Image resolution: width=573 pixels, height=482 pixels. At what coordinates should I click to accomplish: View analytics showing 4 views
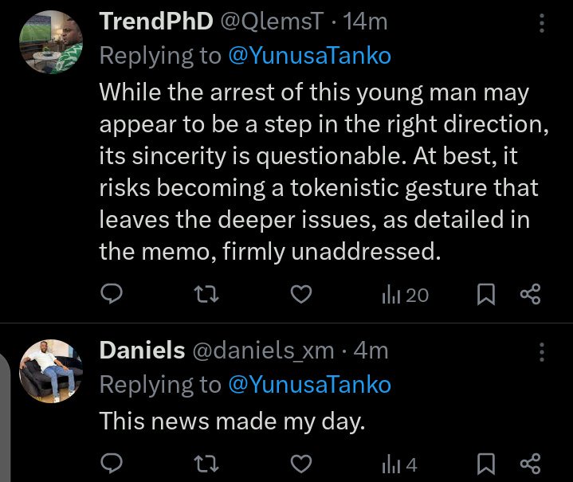coord(399,463)
